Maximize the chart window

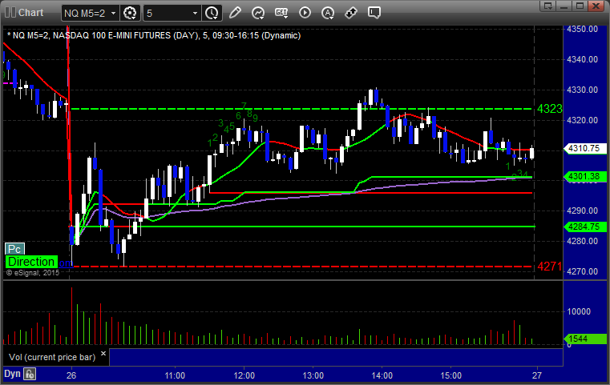click(x=580, y=6)
